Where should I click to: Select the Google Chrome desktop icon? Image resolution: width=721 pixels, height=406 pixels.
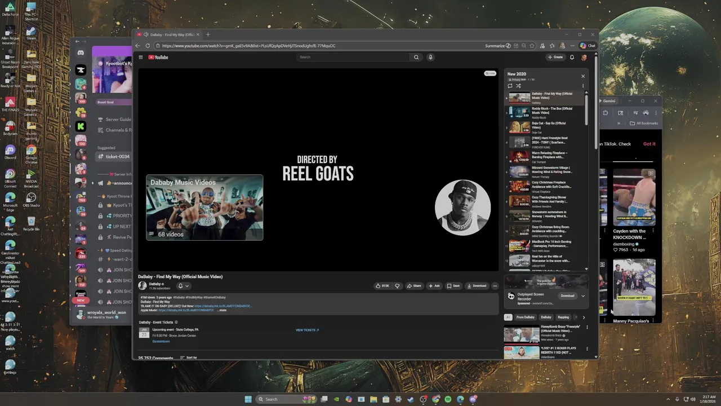point(31,154)
